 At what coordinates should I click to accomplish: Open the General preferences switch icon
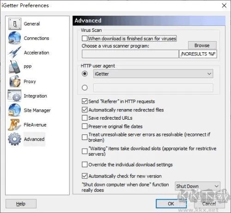tap(15, 24)
